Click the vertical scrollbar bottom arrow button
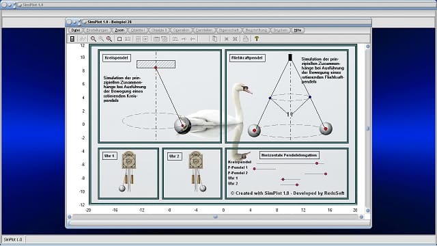437x246 pixels. (367, 210)
